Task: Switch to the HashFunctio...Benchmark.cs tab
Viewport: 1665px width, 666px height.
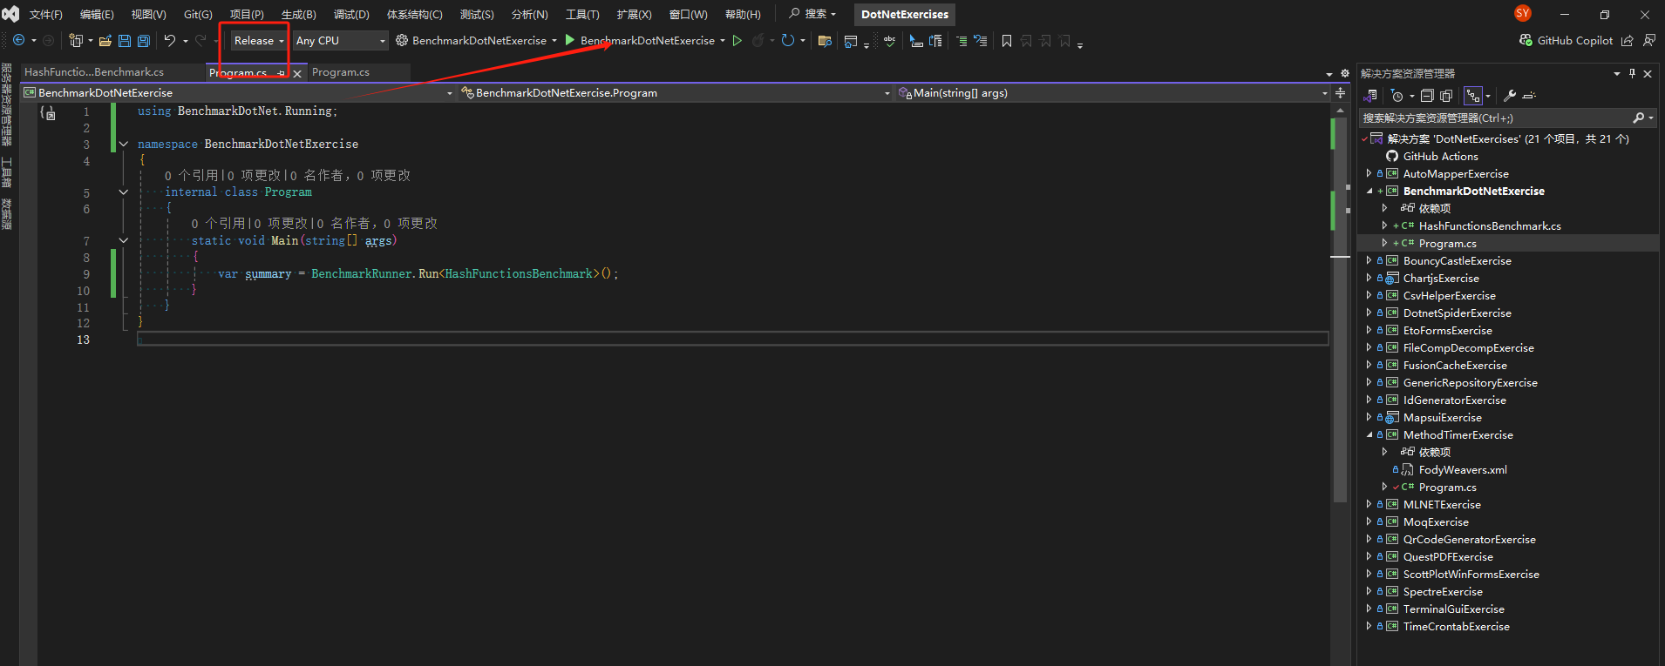Action: tap(94, 72)
